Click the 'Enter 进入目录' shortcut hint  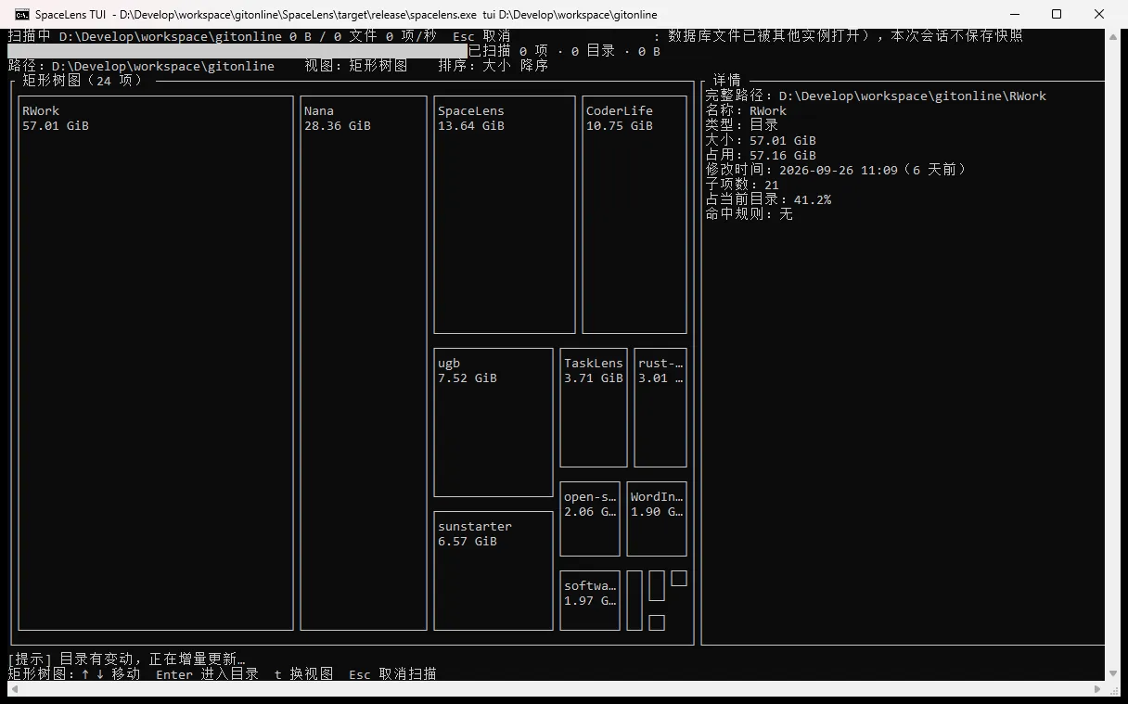click(207, 674)
